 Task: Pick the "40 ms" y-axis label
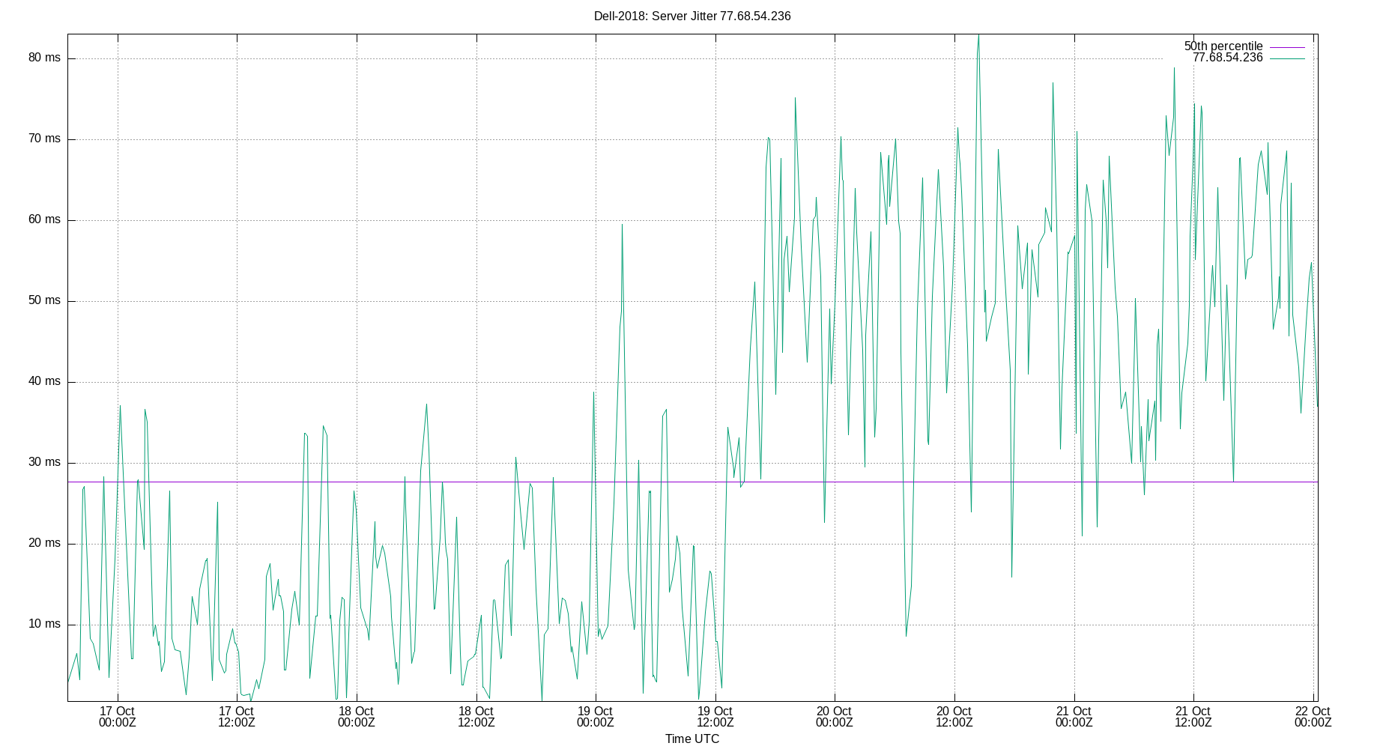pos(44,381)
